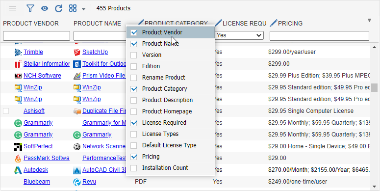Click the Autodesk vendor logo icon
The image size is (380, 191).
18,170
